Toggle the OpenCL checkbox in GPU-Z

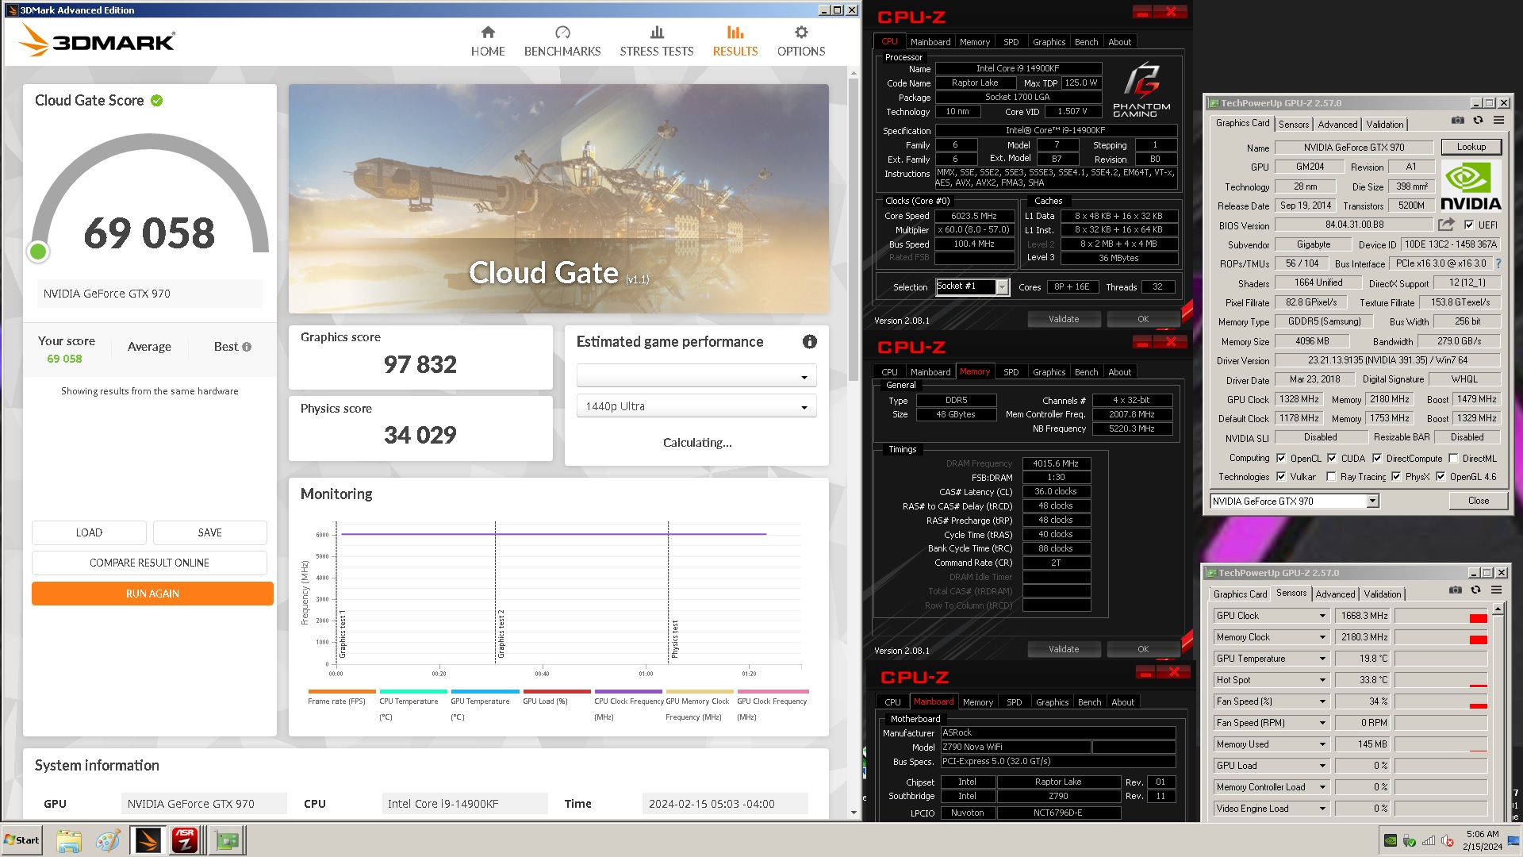(1281, 458)
